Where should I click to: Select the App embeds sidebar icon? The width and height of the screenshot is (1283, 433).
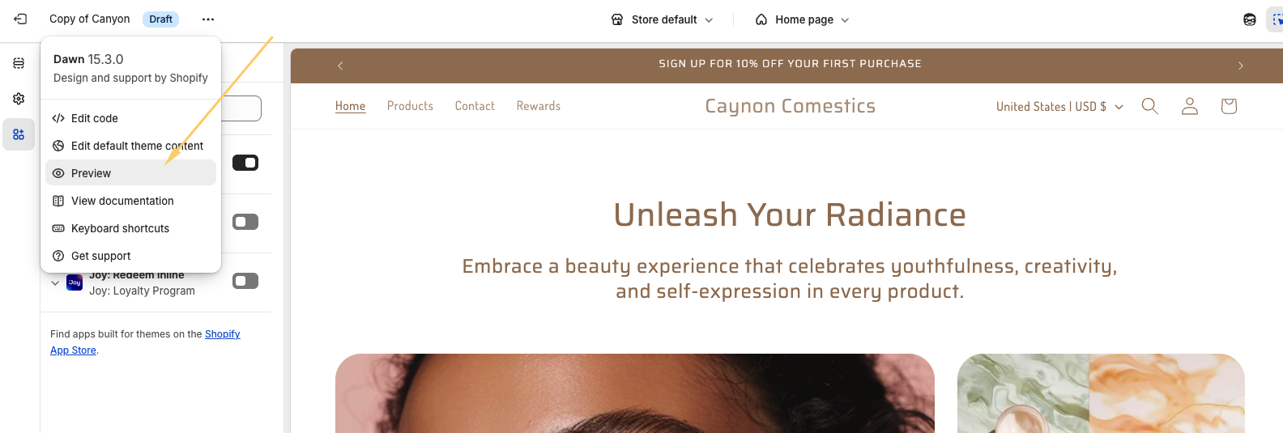click(x=19, y=134)
